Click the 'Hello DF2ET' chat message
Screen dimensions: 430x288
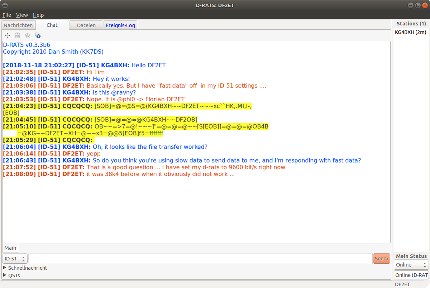84,66
